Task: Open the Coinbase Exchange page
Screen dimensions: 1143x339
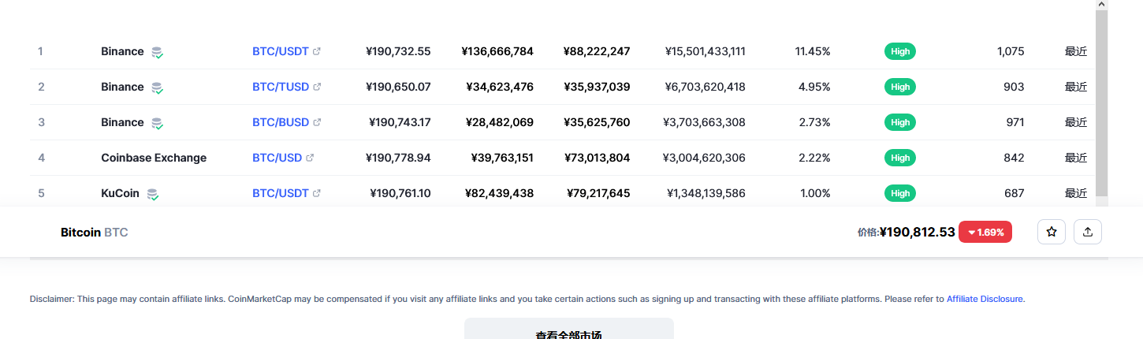Action: (x=154, y=158)
